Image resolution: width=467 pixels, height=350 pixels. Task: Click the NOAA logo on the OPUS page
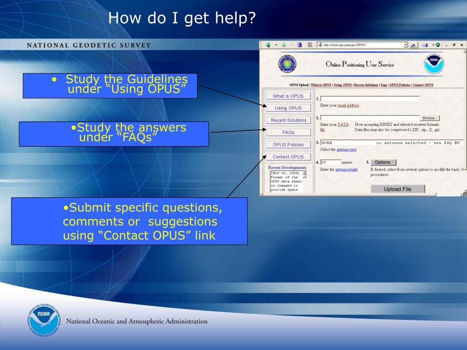point(434,64)
